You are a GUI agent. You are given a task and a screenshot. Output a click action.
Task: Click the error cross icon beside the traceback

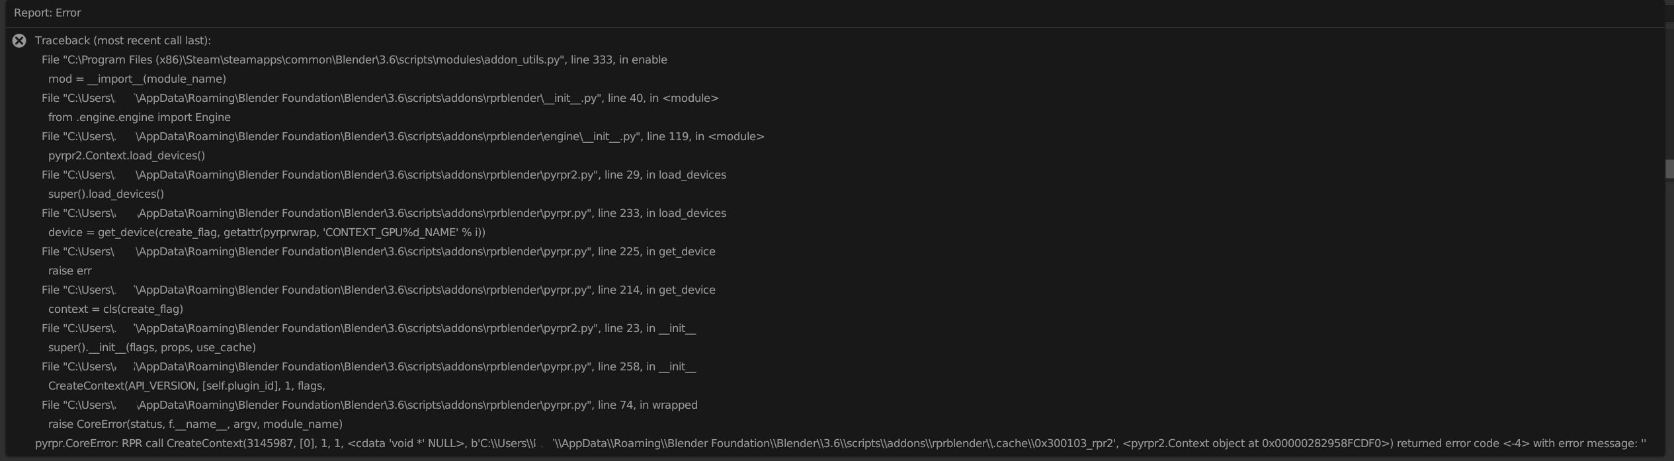tap(19, 40)
